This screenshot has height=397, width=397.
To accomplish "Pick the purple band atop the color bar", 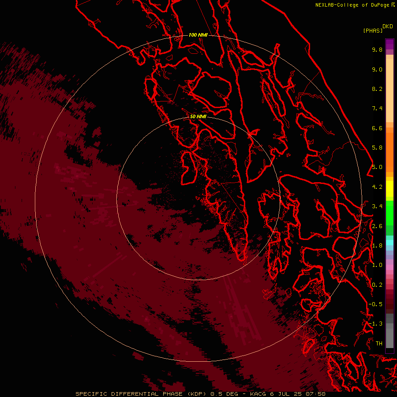I will pos(390,44).
